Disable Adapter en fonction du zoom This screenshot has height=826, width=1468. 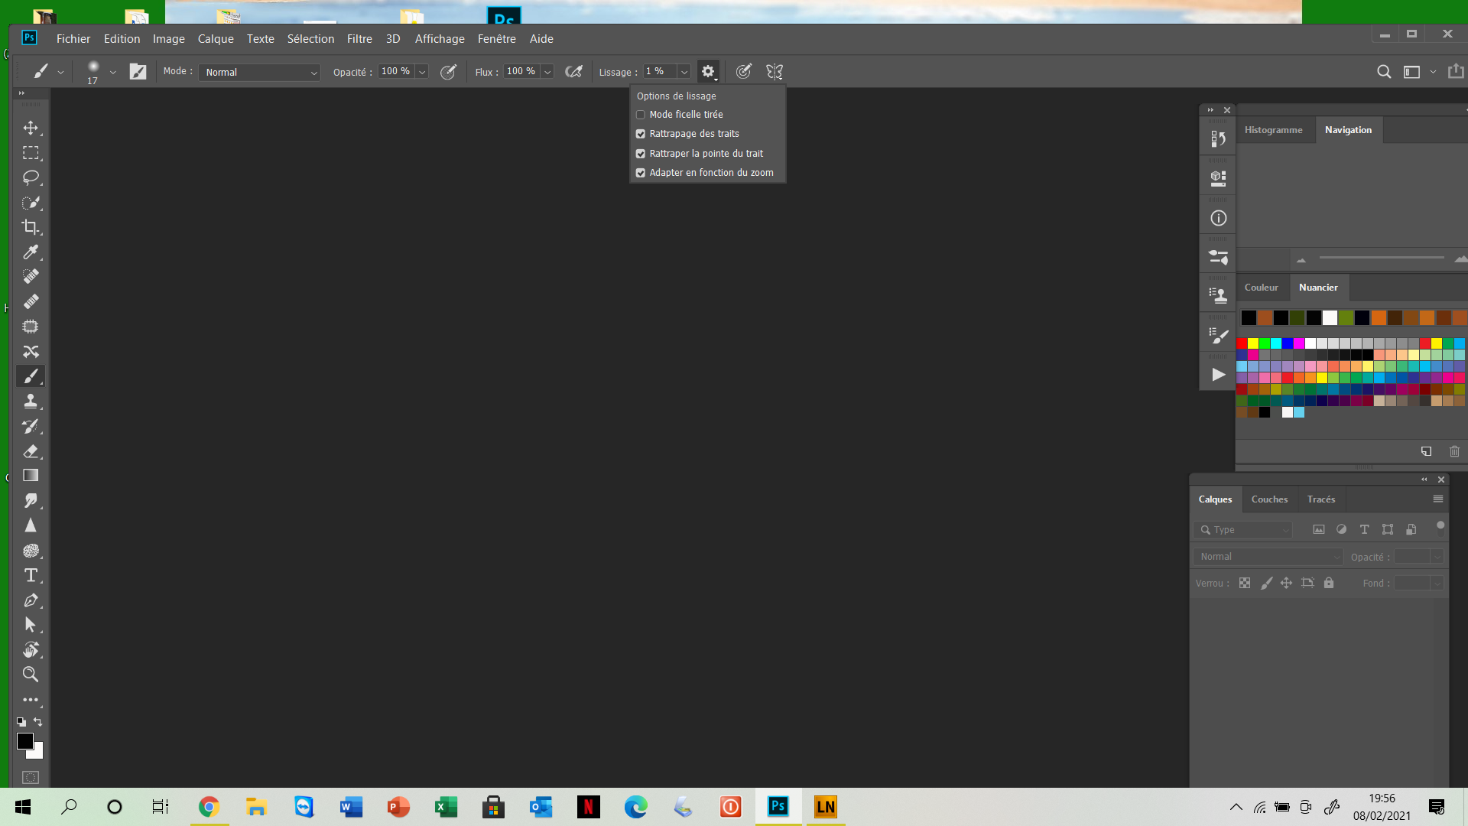[641, 173]
